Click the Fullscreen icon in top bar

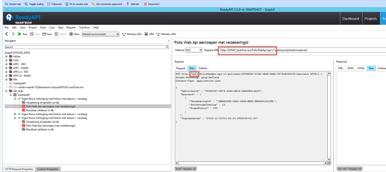48,4
